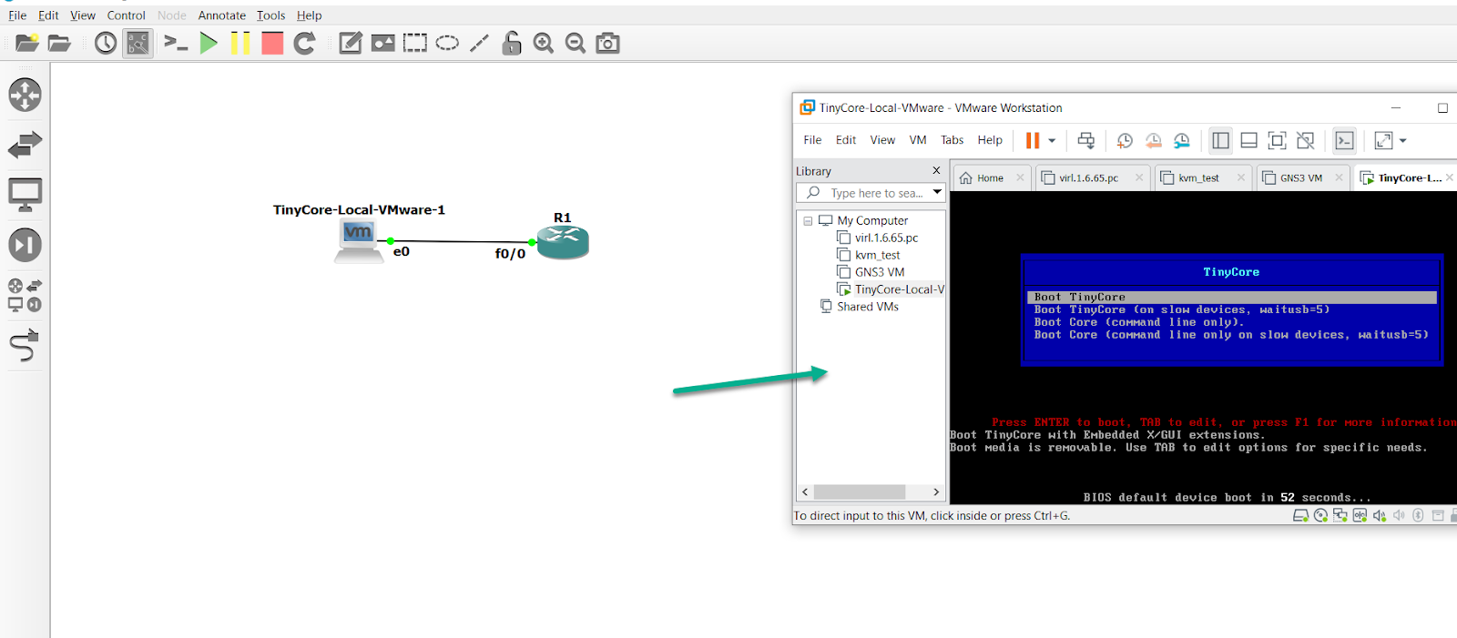Toggle VMware thumbnail bar icon
The width and height of the screenshot is (1457, 638).
coord(1249,140)
